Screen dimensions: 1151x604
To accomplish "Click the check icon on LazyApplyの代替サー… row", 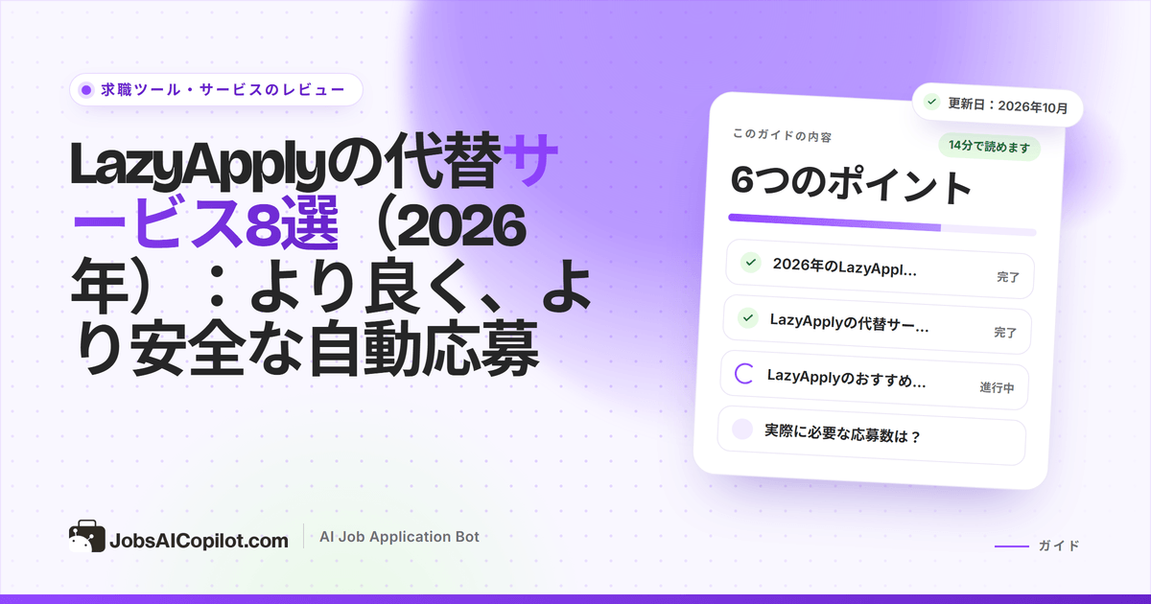I will coord(748,317).
